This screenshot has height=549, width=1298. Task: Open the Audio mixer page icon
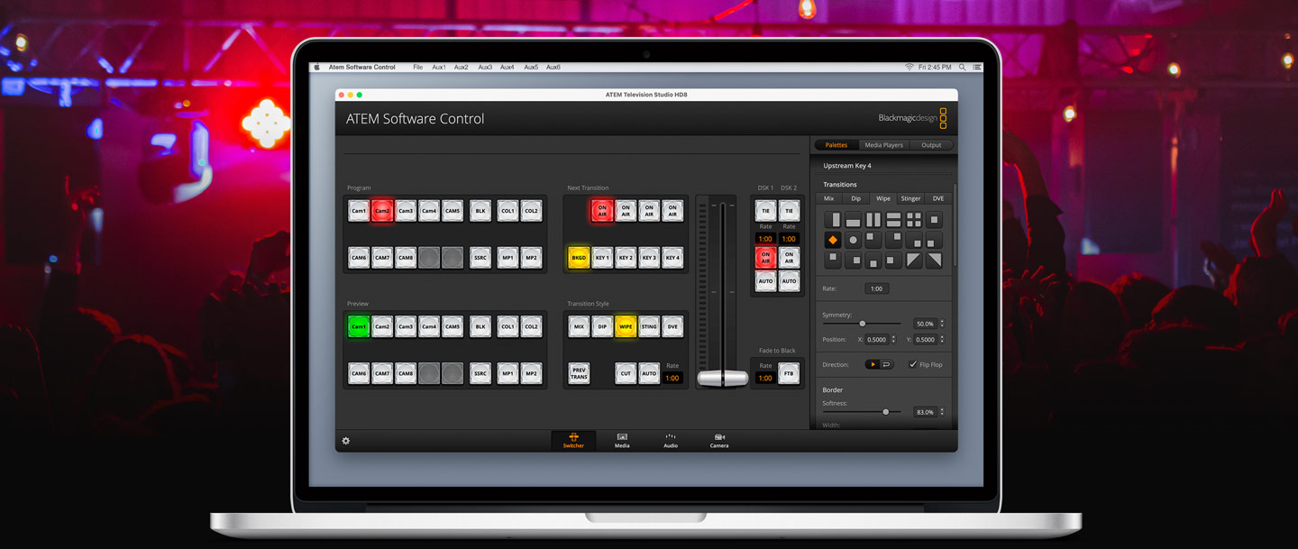click(x=671, y=440)
